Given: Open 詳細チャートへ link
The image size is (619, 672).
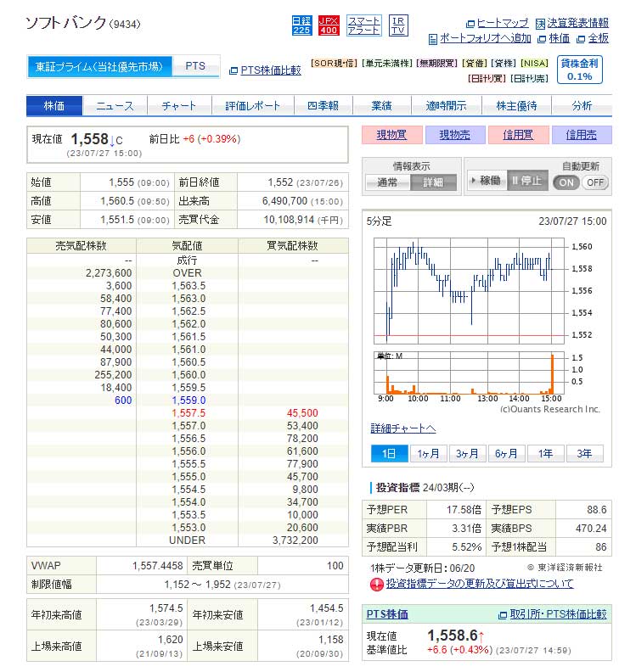Looking at the screenshot, I should (x=402, y=428).
